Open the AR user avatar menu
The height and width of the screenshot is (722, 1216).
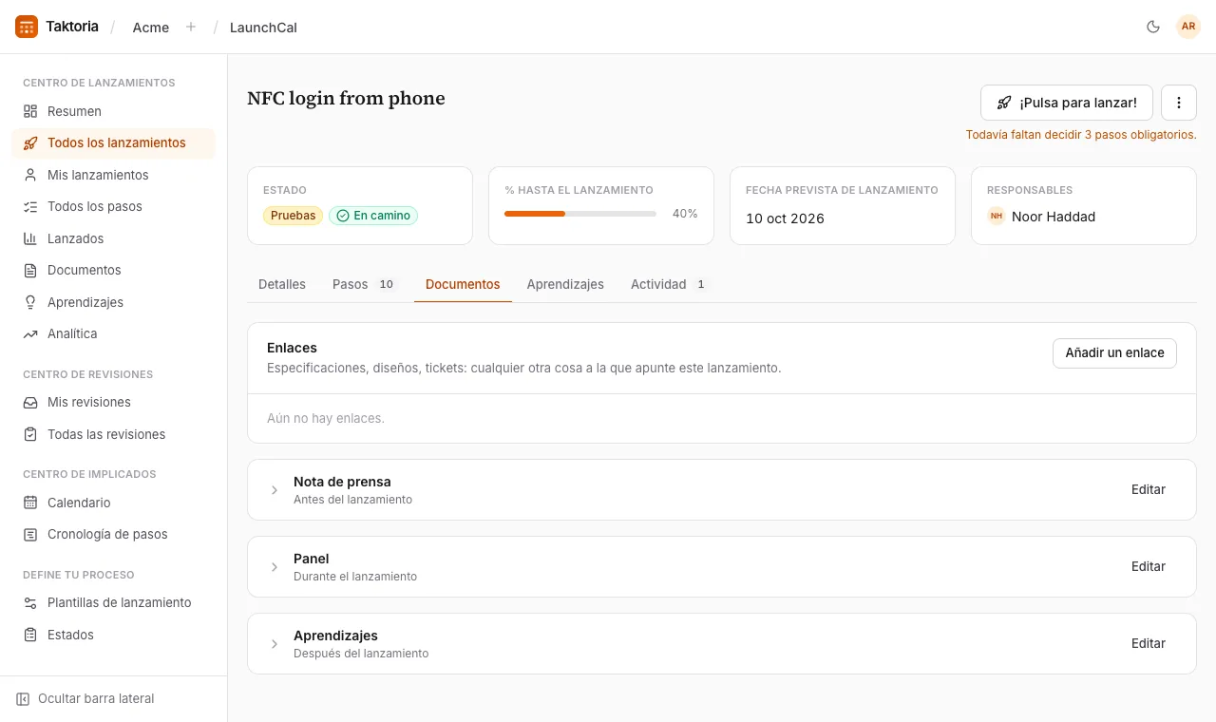point(1188,27)
